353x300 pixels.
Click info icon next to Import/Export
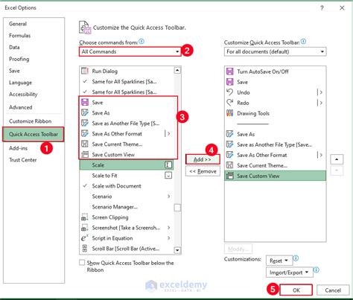tap(317, 269)
